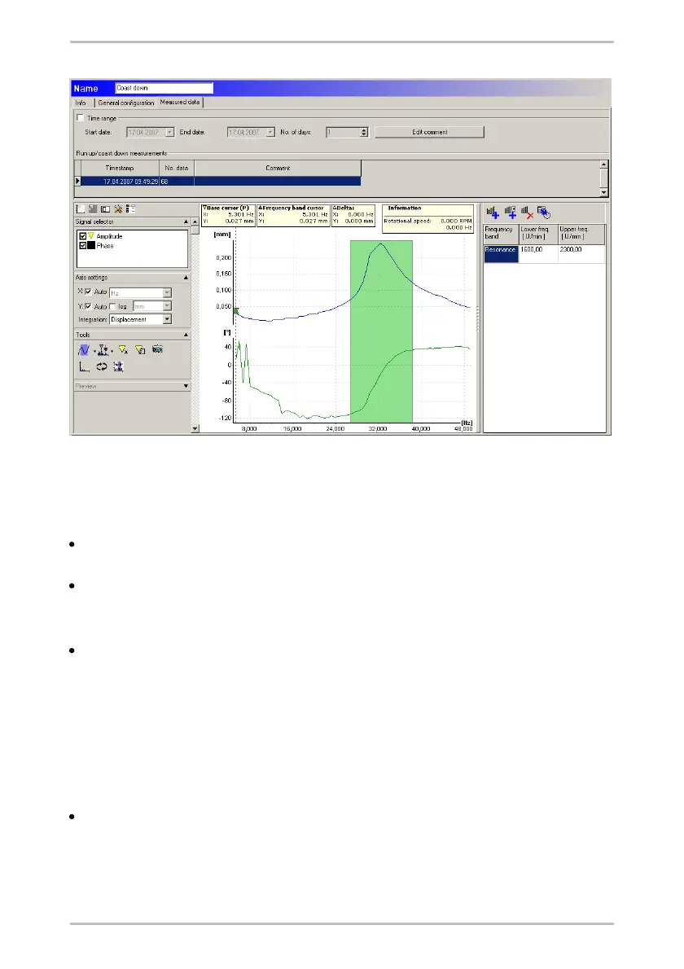This screenshot has width=684, height=969.
Task: Toggle the Time range checkbox
Action: (x=80, y=117)
